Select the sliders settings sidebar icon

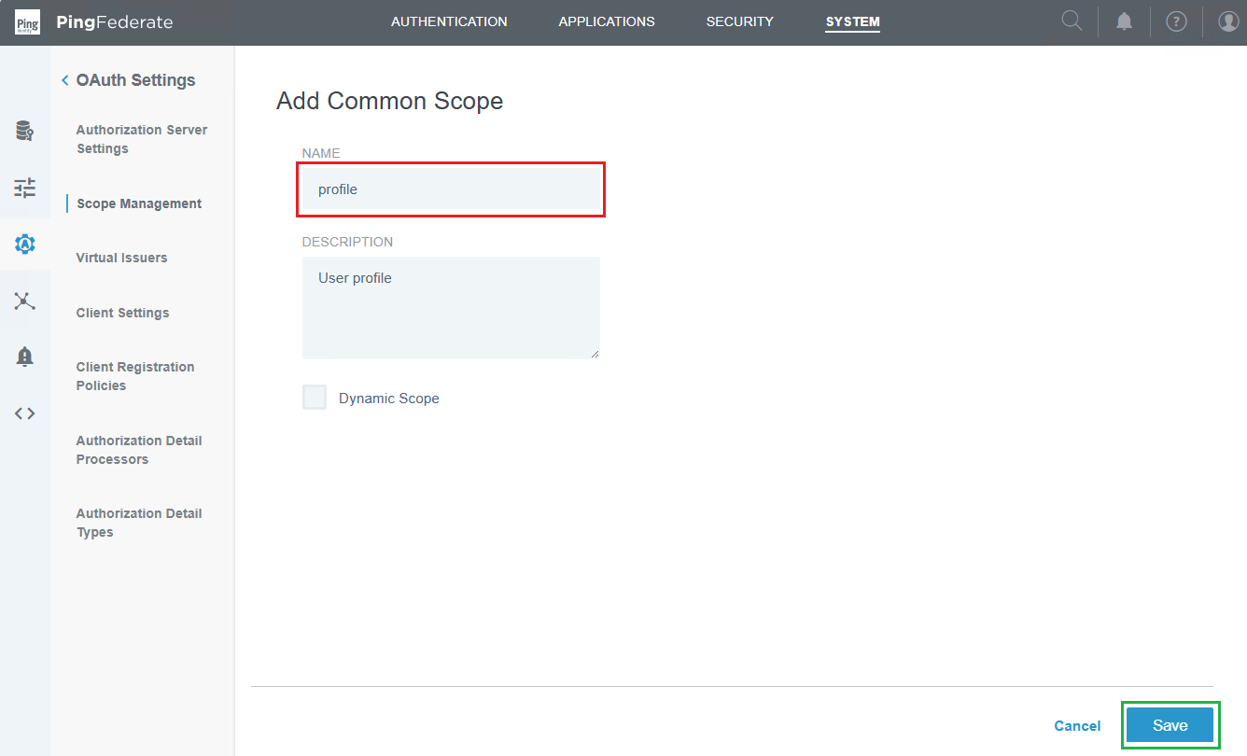click(25, 188)
